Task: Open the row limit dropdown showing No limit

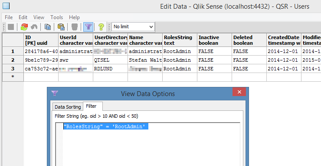Action: (x=133, y=27)
